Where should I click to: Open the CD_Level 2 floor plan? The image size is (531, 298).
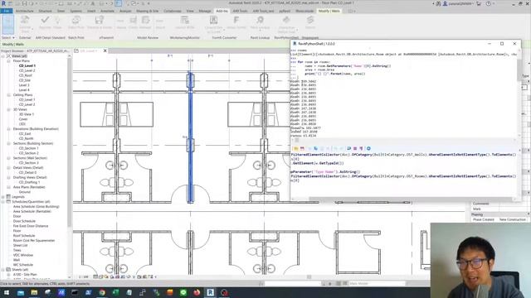coord(27,70)
